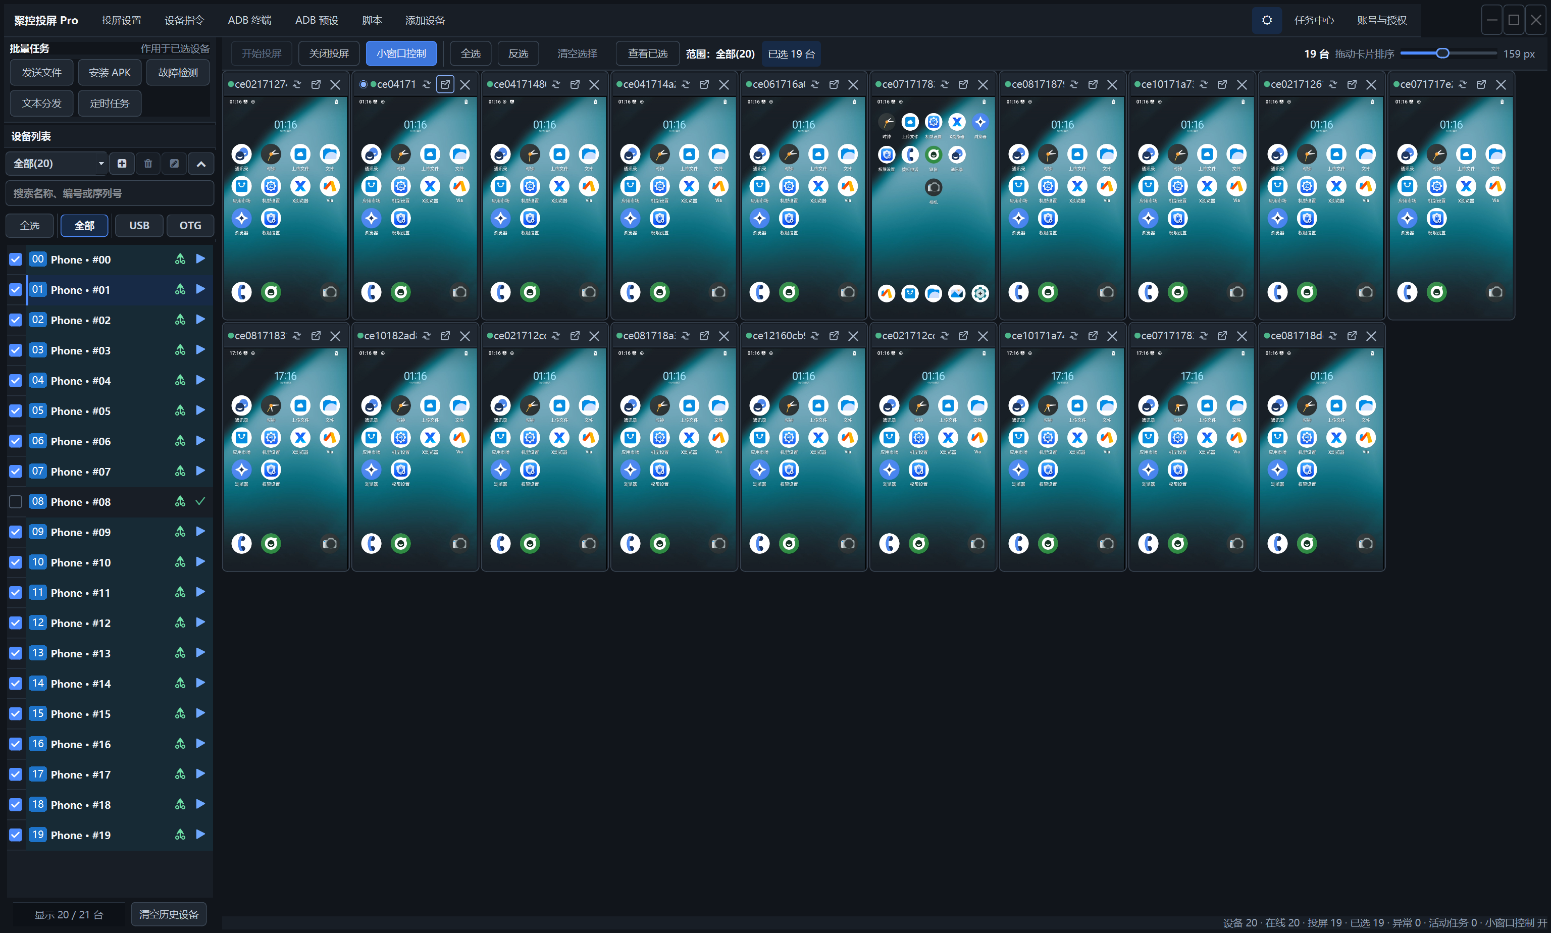Click refresh icon on ce081718d card
Screen dimensions: 1551x933
pyautogui.click(x=1333, y=336)
